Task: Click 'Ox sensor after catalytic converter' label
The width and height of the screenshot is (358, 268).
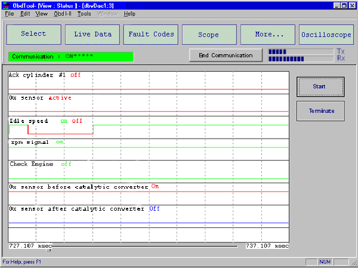Action: pyautogui.click(x=77, y=209)
